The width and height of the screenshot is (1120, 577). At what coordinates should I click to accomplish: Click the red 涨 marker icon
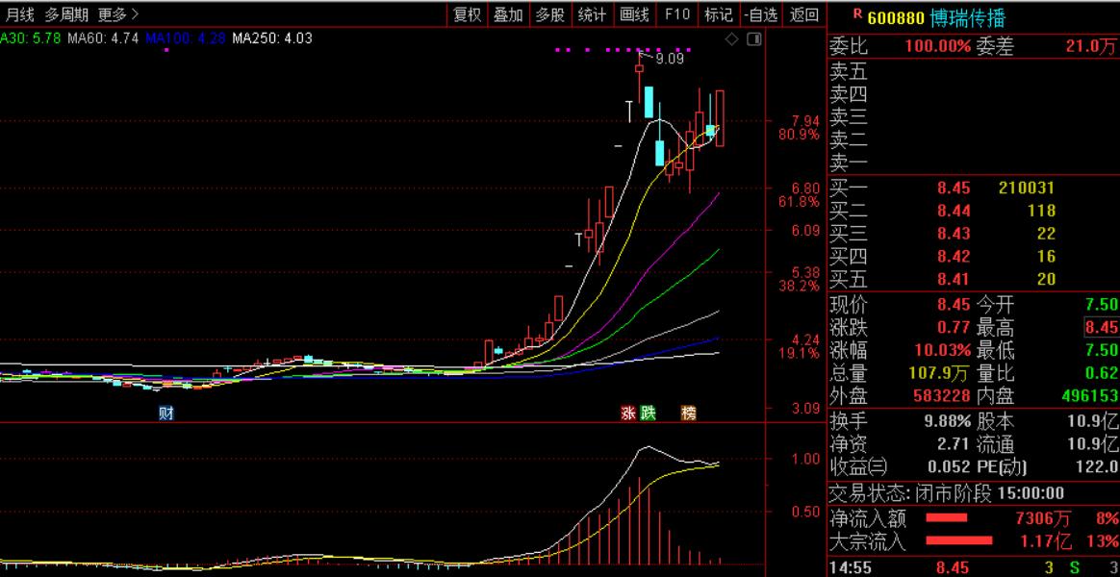(628, 414)
